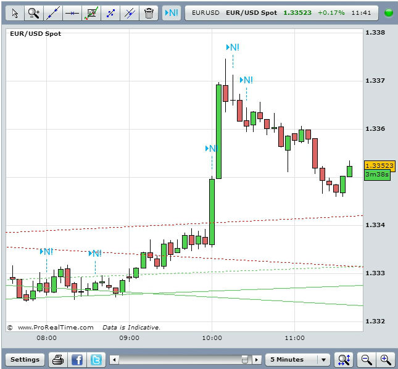The width and height of the screenshot is (398, 369).
Task: Open the news marker at 10:00 candle
Action: [212, 148]
